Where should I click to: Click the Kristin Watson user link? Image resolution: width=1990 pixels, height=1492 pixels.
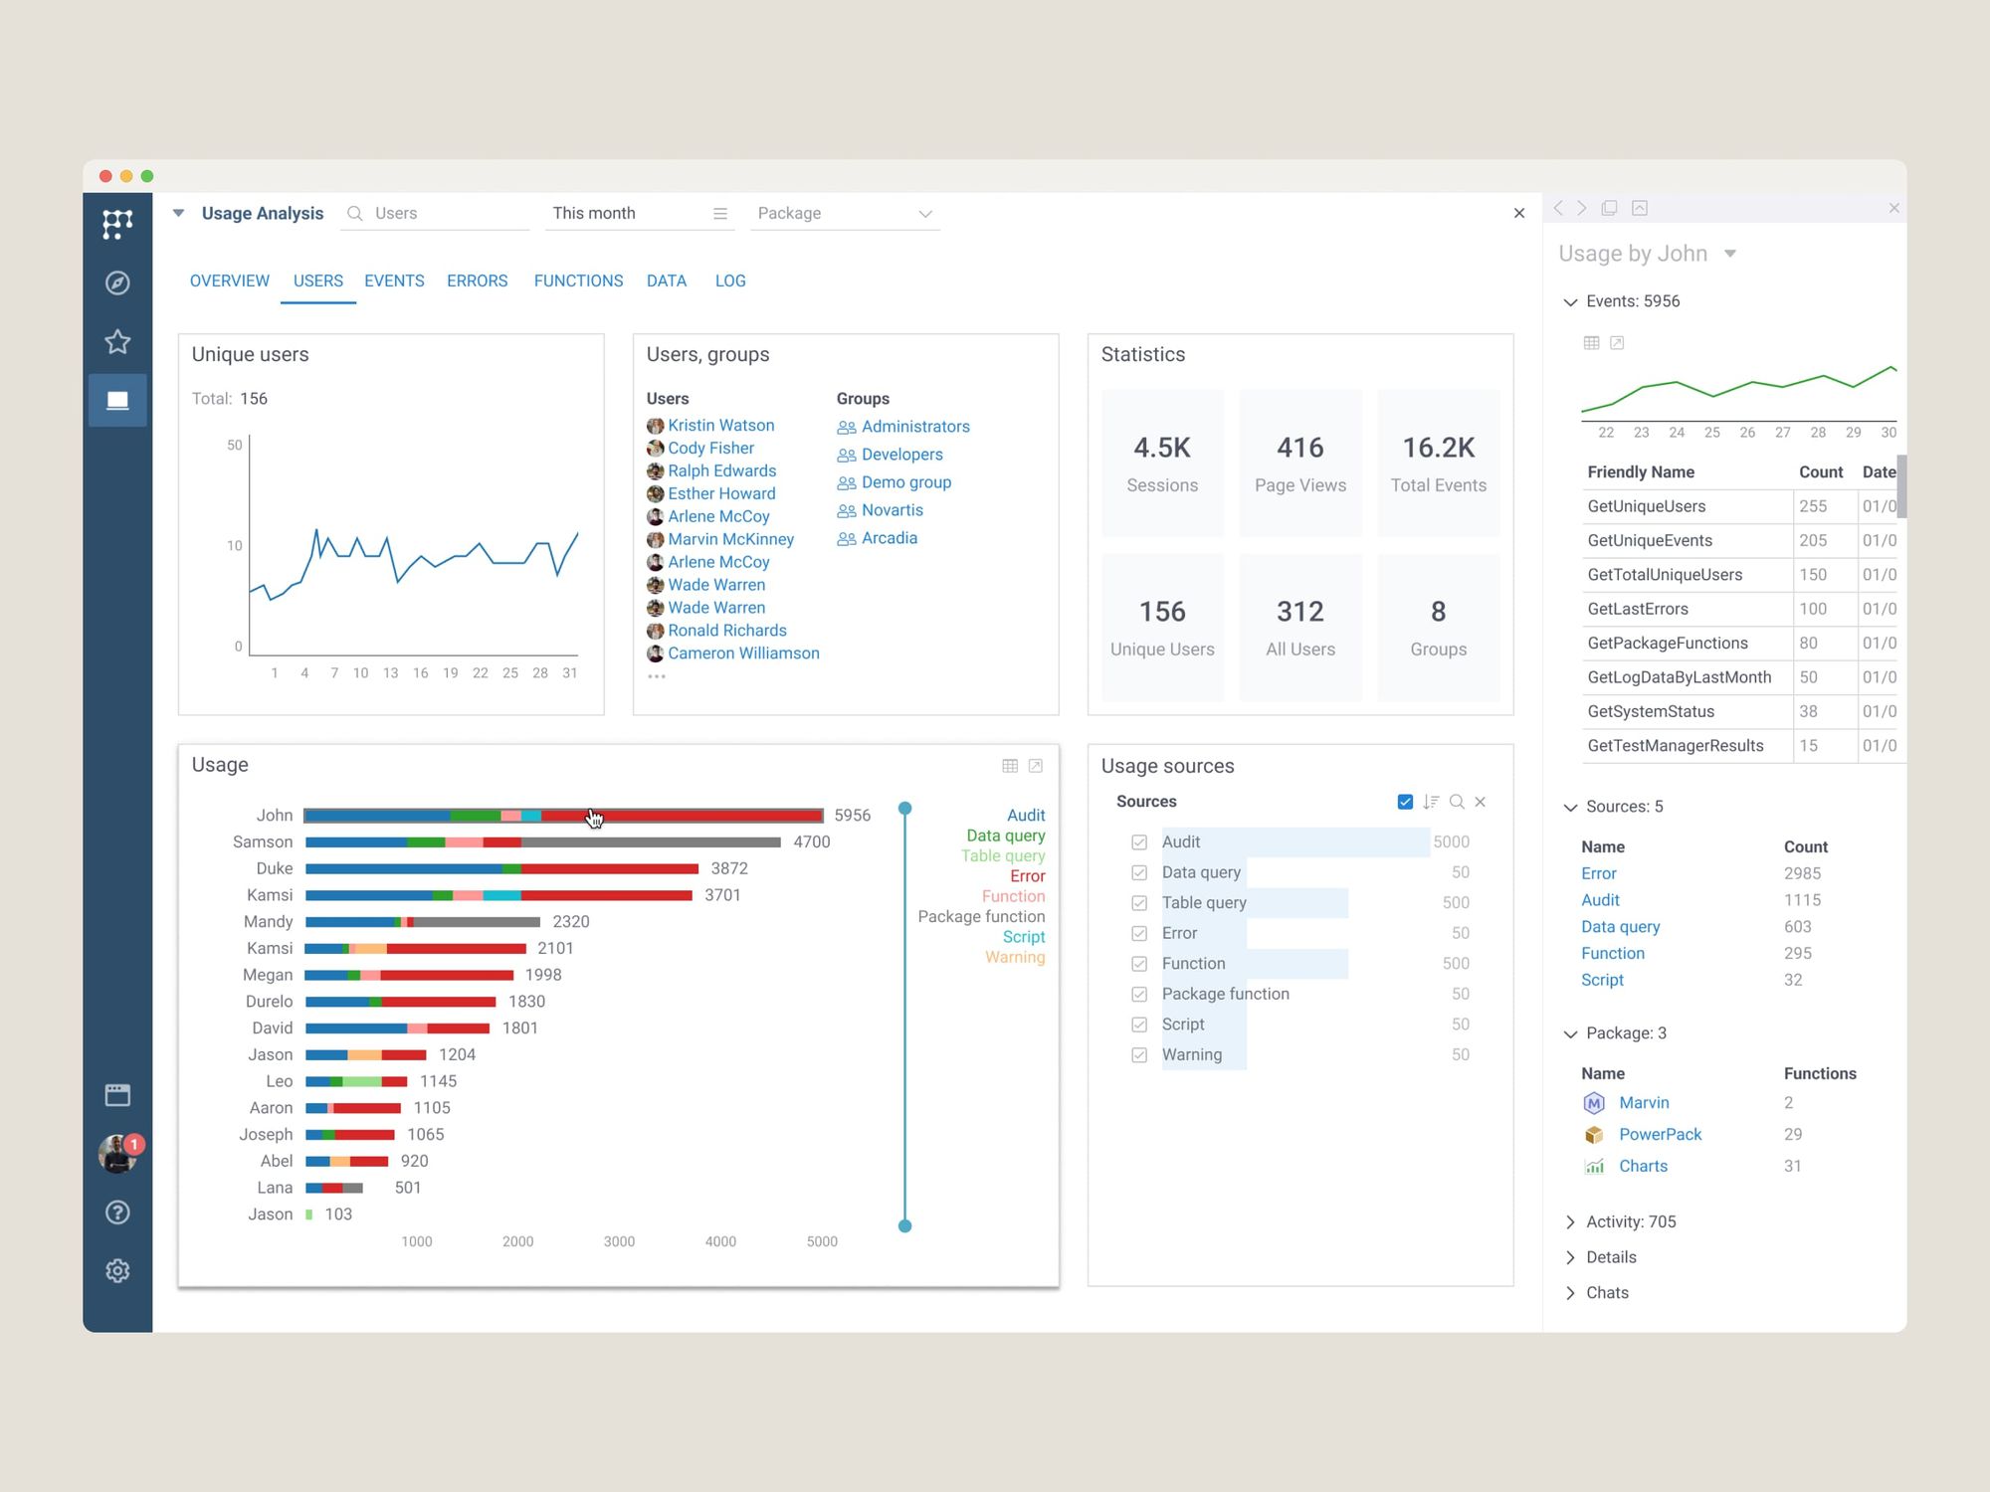pyautogui.click(x=720, y=425)
